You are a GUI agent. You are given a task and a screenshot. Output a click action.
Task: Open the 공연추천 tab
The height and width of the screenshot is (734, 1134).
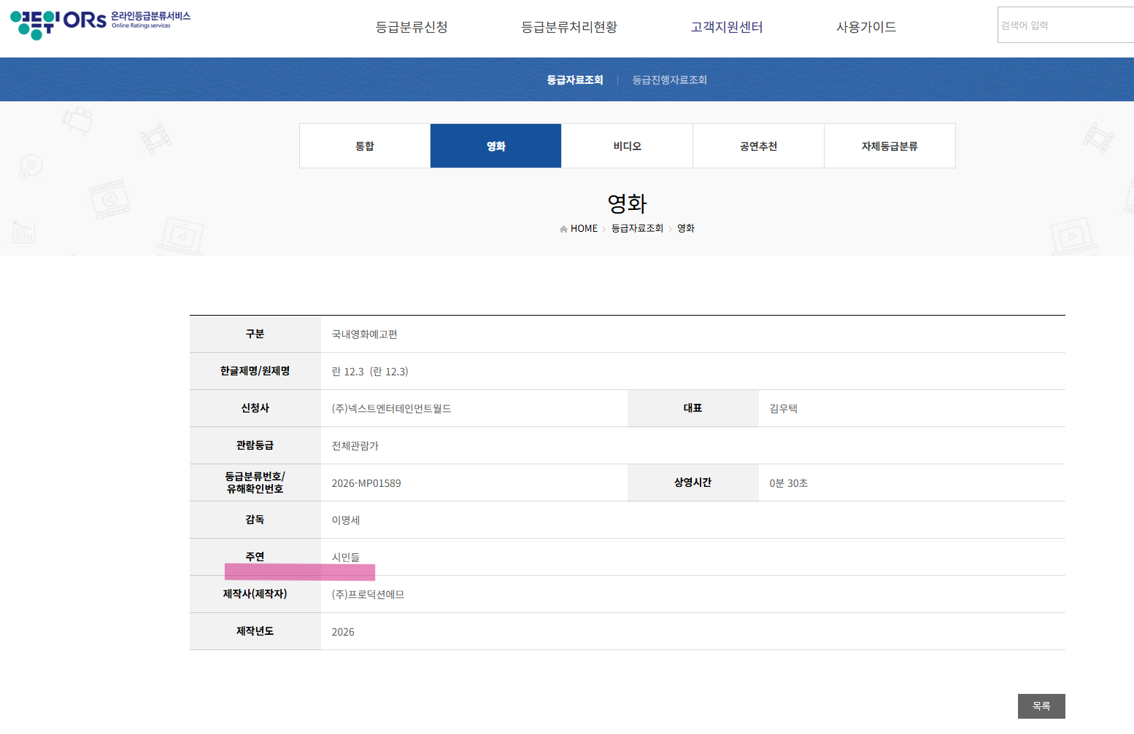coord(759,147)
